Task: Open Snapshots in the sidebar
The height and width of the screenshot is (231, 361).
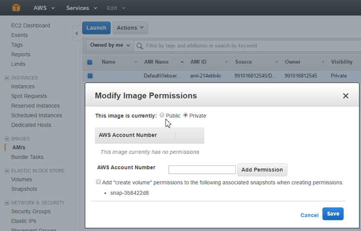Action: click(24, 189)
